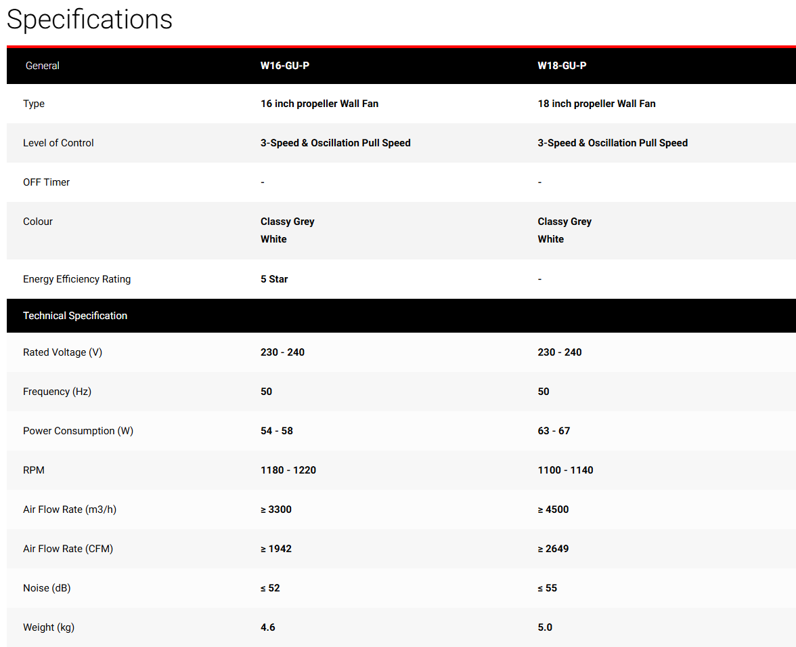796x647 pixels.
Task: Click the '≤ 52' noise value
Action: click(x=270, y=588)
